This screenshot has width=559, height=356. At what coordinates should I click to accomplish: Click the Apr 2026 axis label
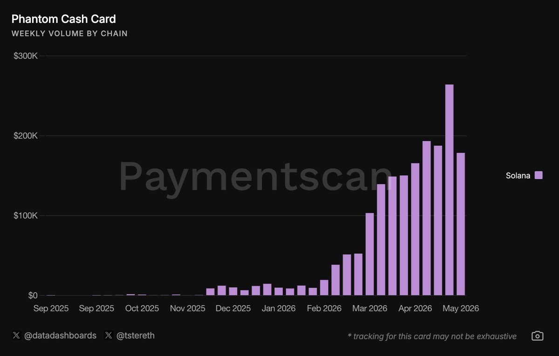tap(415, 308)
